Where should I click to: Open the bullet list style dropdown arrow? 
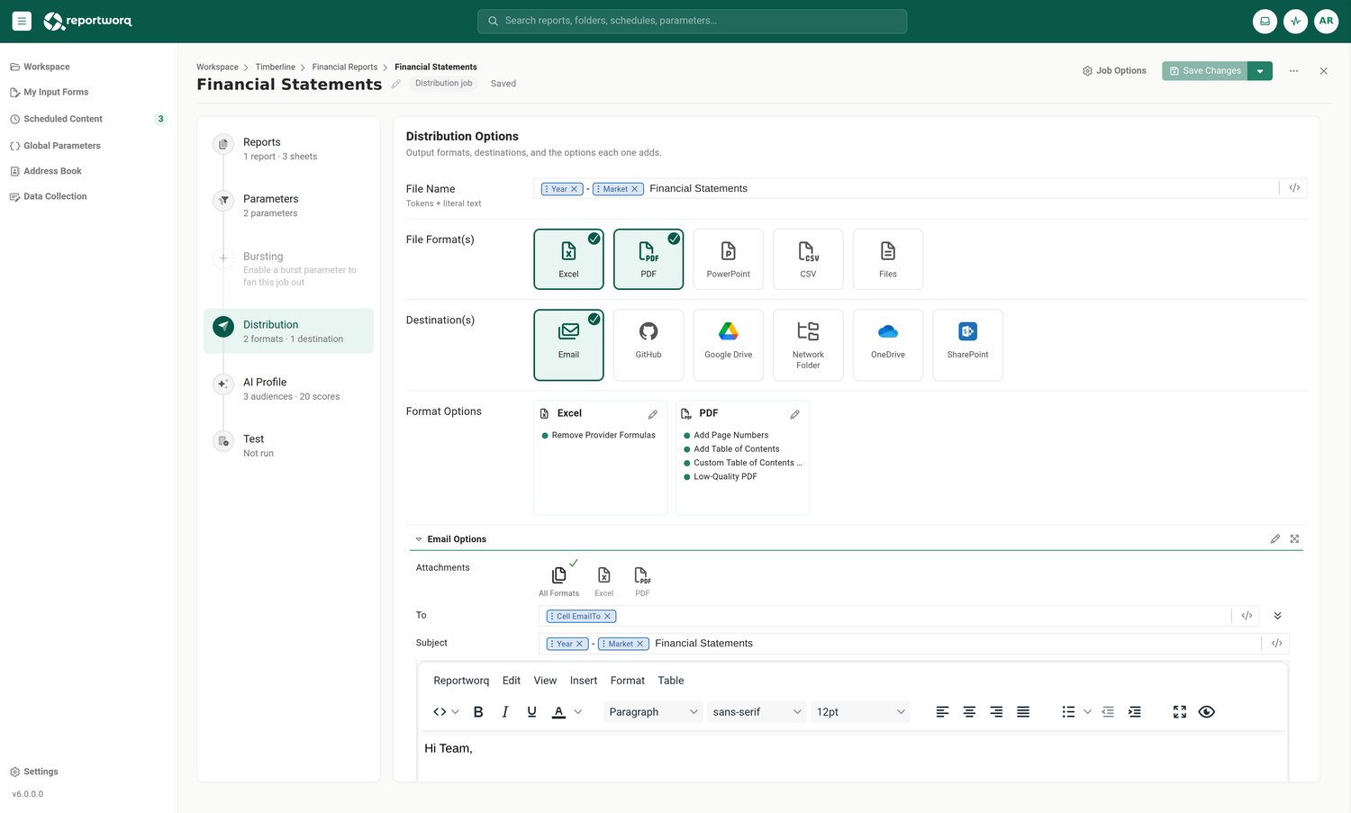tap(1087, 712)
